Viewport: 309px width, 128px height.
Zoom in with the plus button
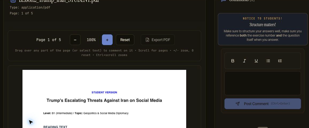pos(107,40)
